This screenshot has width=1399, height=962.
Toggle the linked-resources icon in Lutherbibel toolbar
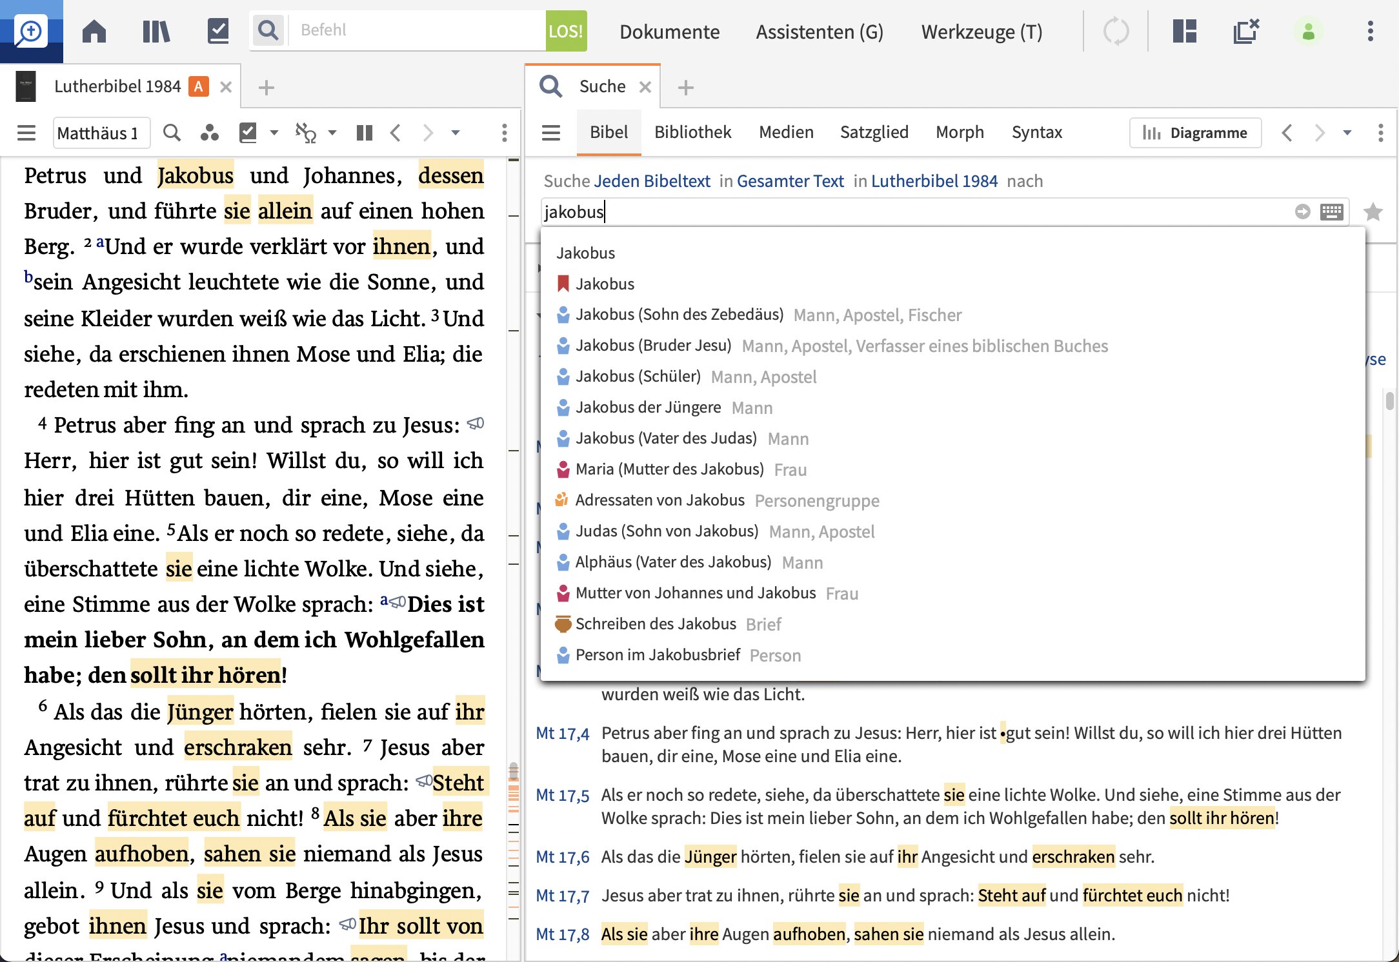[x=306, y=133]
